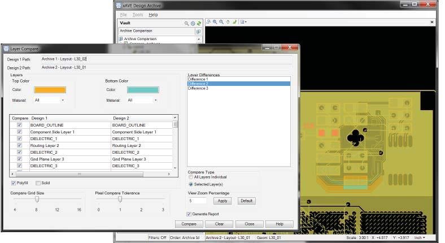Image resolution: width=445 pixels, height=243 pixels.
Task: Click the View Zoom Percentage input field
Action: 197,201
